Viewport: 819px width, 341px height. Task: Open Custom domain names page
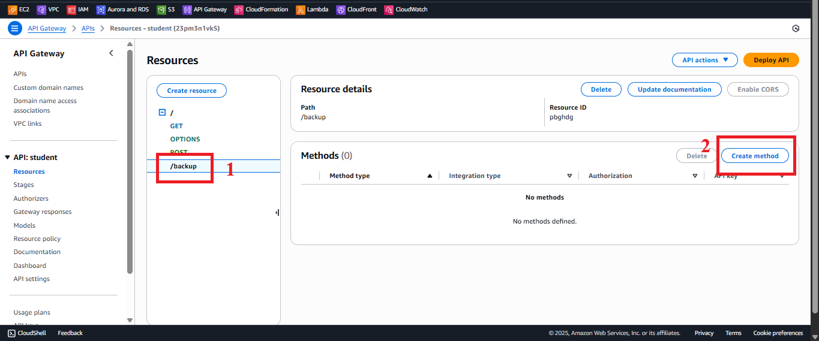coord(49,87)
